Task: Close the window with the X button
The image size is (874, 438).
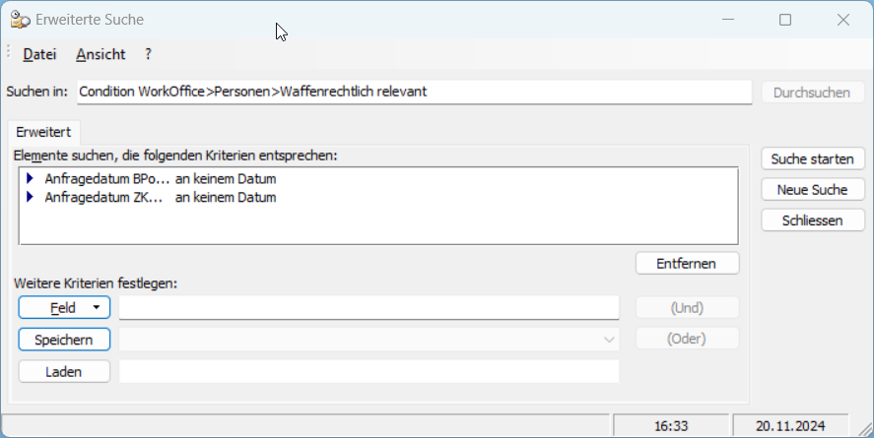Action: (x=843, y=20)
